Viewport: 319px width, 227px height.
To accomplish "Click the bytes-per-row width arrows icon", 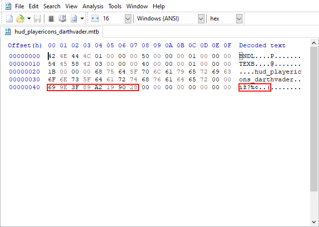I will coord(95,19).
